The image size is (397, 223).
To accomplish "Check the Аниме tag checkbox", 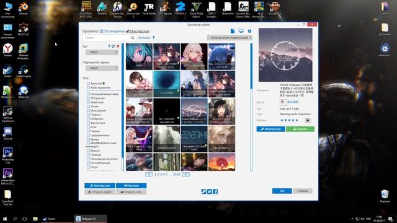I will 88,107.
